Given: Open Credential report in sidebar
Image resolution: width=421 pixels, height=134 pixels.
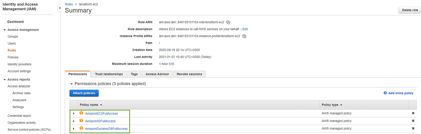Looking at the screenshot, I should [19, 116].
